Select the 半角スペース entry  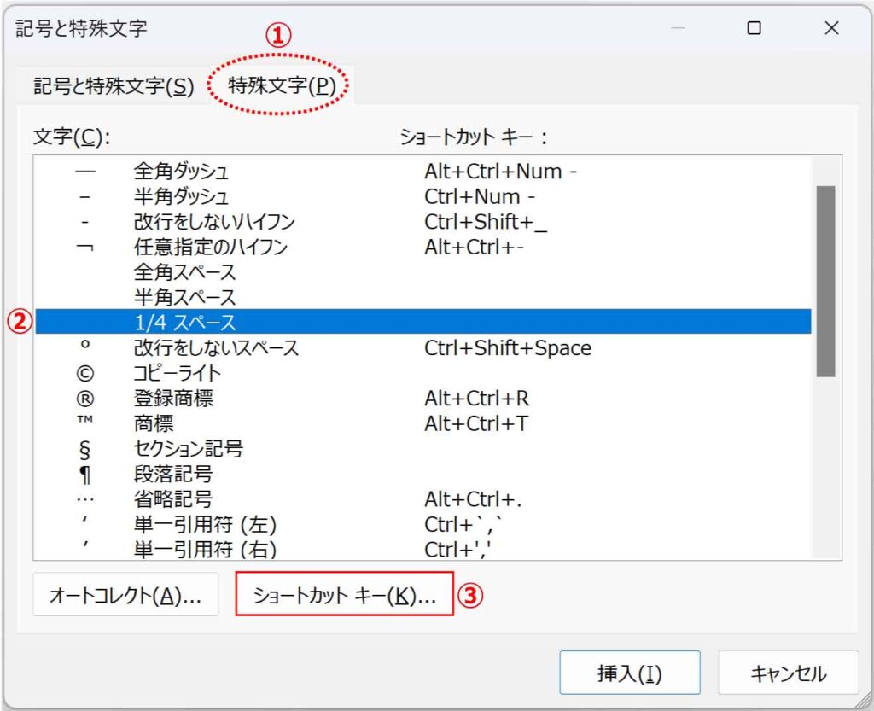pyautogui.click(x=423, y=297)
